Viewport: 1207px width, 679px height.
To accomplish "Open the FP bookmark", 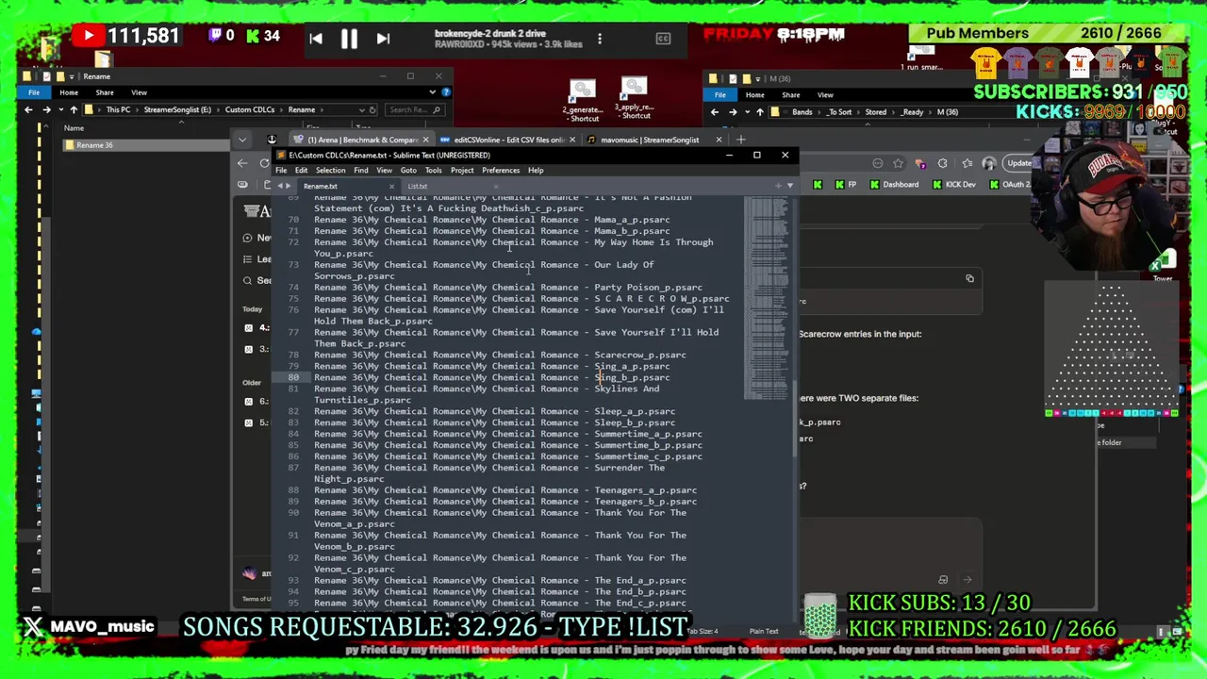I will [x=846, y=185].
